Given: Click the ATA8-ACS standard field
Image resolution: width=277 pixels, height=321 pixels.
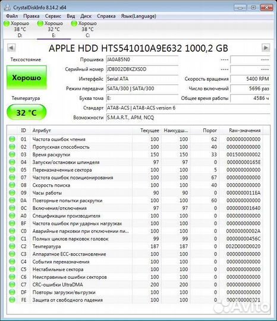Looking at the screenshot, I should point(188,108).
